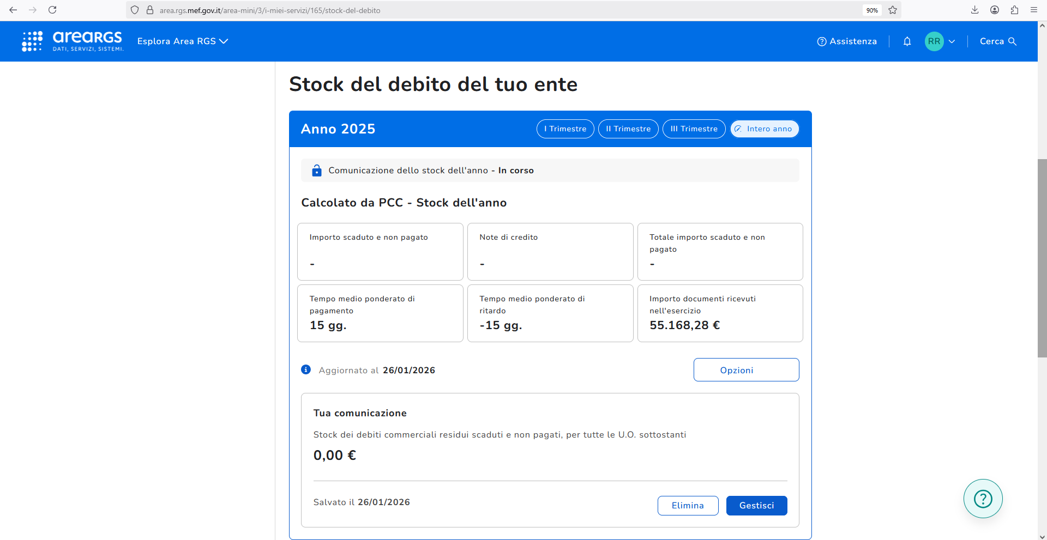Click the floating help question mark button

pyautogui.click(x=983, y=499)
